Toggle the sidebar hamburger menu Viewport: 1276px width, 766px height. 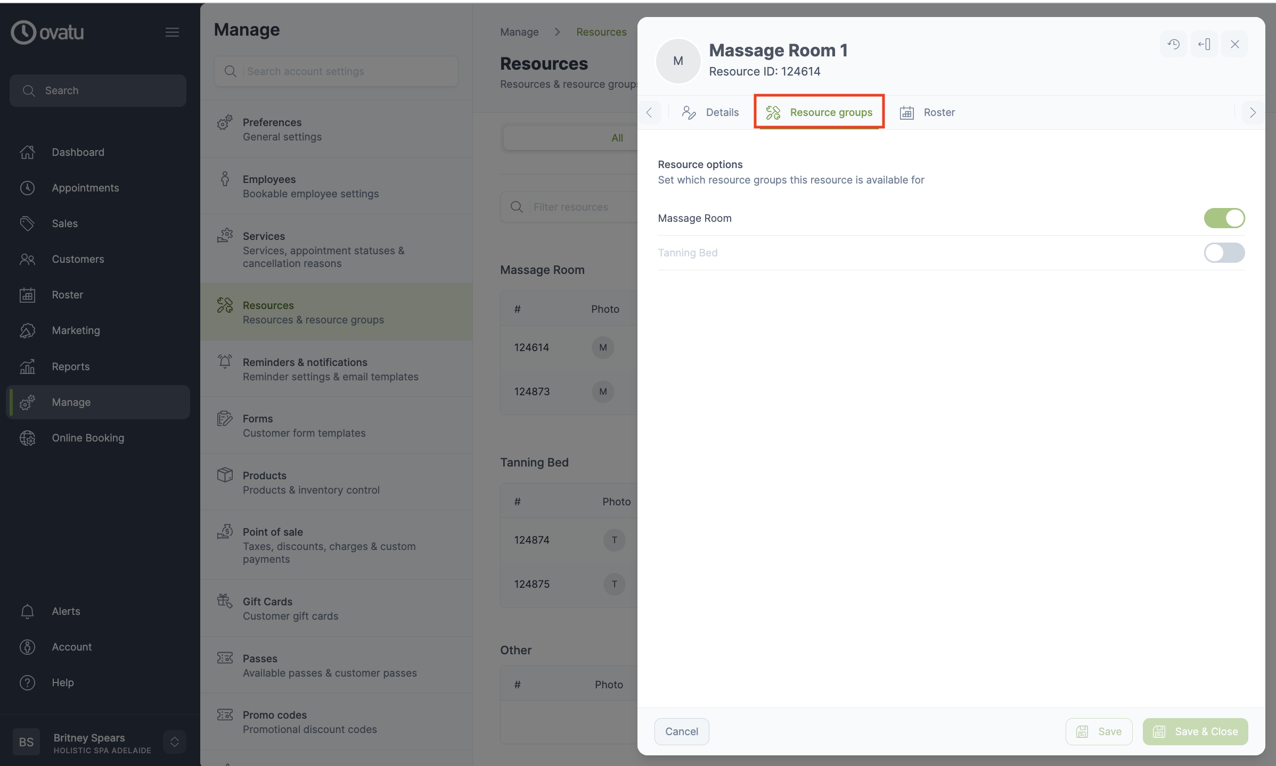tap(171, 32)
